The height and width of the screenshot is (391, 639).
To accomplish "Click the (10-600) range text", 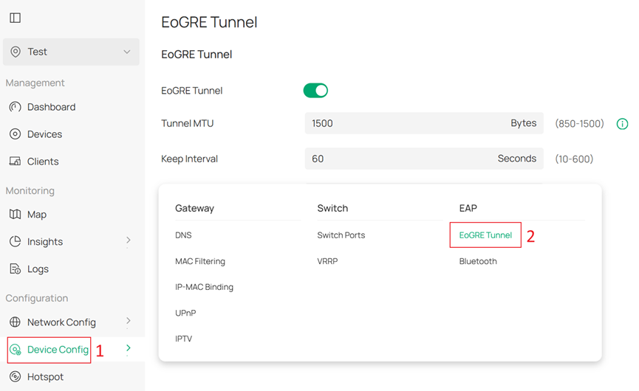I will point(574,159).
